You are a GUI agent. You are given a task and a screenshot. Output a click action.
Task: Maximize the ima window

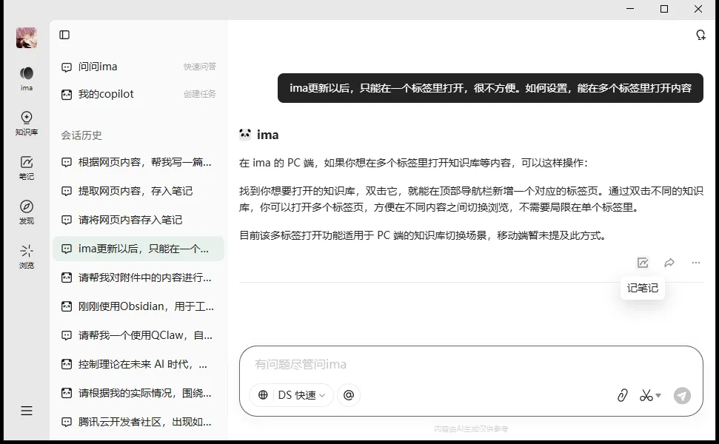point(664,9)
